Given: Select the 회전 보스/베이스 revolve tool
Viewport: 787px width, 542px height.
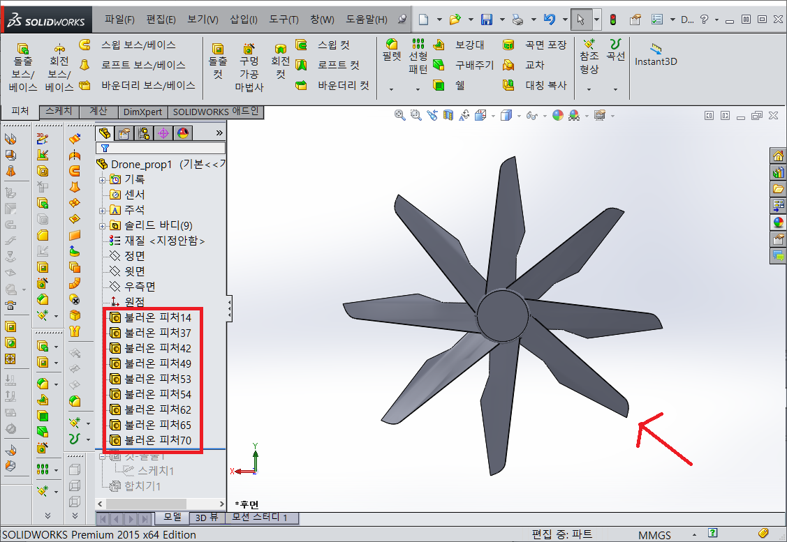Looking at the screenshot, I should click(59, 67).
